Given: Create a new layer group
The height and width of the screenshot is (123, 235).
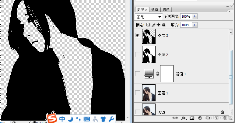Looking at the screenshot, I should 208,118.
